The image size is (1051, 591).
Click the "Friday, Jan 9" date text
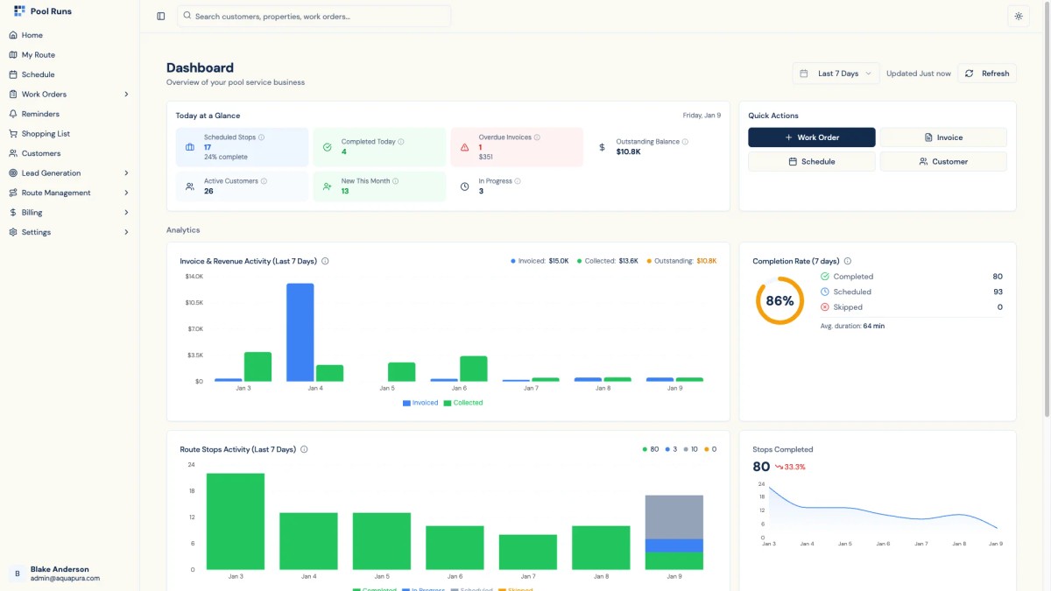click(x=702, y=115)
